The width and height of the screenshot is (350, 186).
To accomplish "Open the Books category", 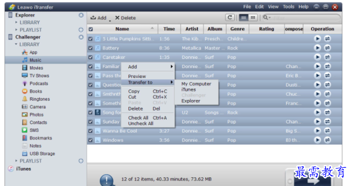I will 32,91.
